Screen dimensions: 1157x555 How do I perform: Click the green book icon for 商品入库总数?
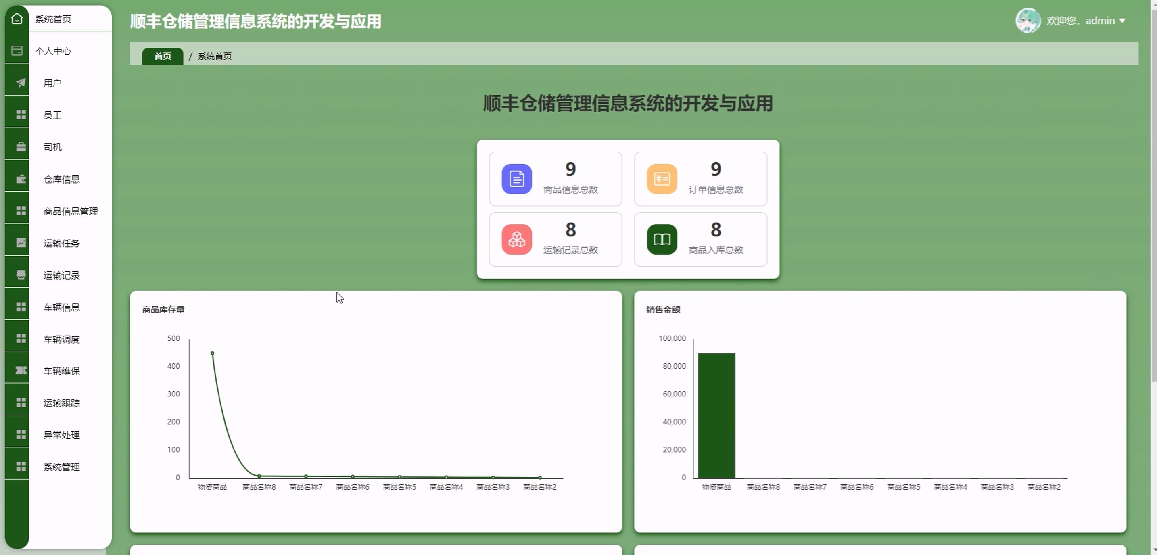[x=662, y=239]
